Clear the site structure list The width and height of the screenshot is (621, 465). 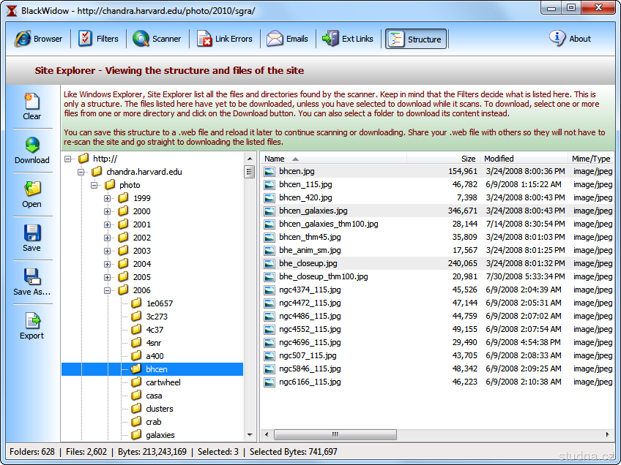coord(32,107)
